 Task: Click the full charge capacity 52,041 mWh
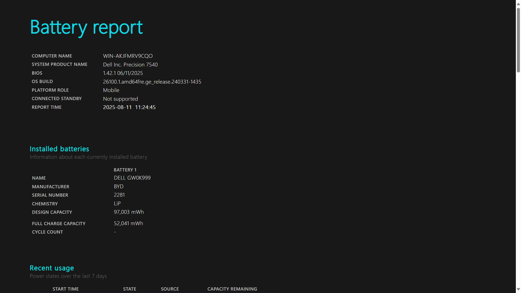(128, 223)
